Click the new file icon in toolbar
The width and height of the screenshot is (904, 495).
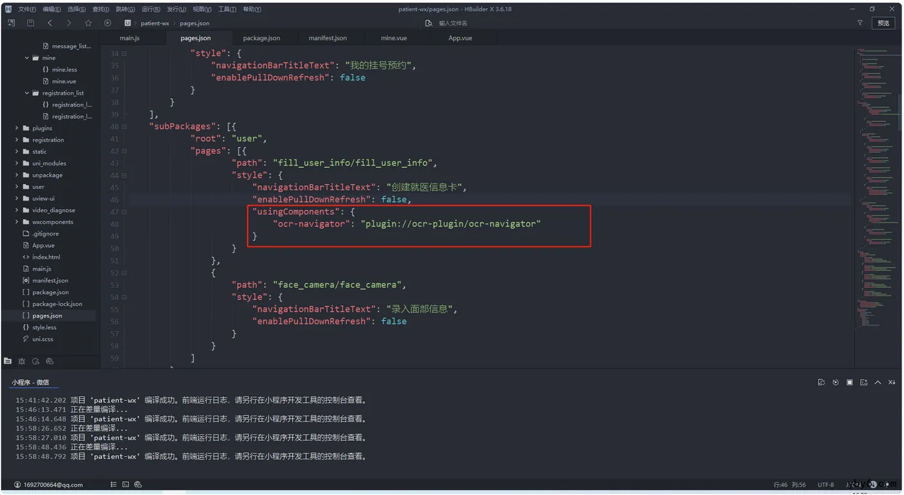[11, 23]
